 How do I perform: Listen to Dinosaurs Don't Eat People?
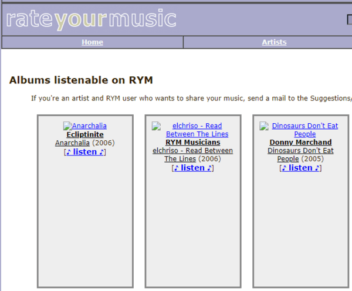point(300,168)
